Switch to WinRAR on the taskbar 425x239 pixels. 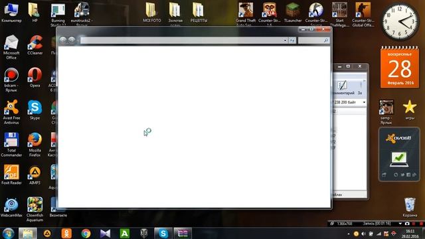coord(183,233)
